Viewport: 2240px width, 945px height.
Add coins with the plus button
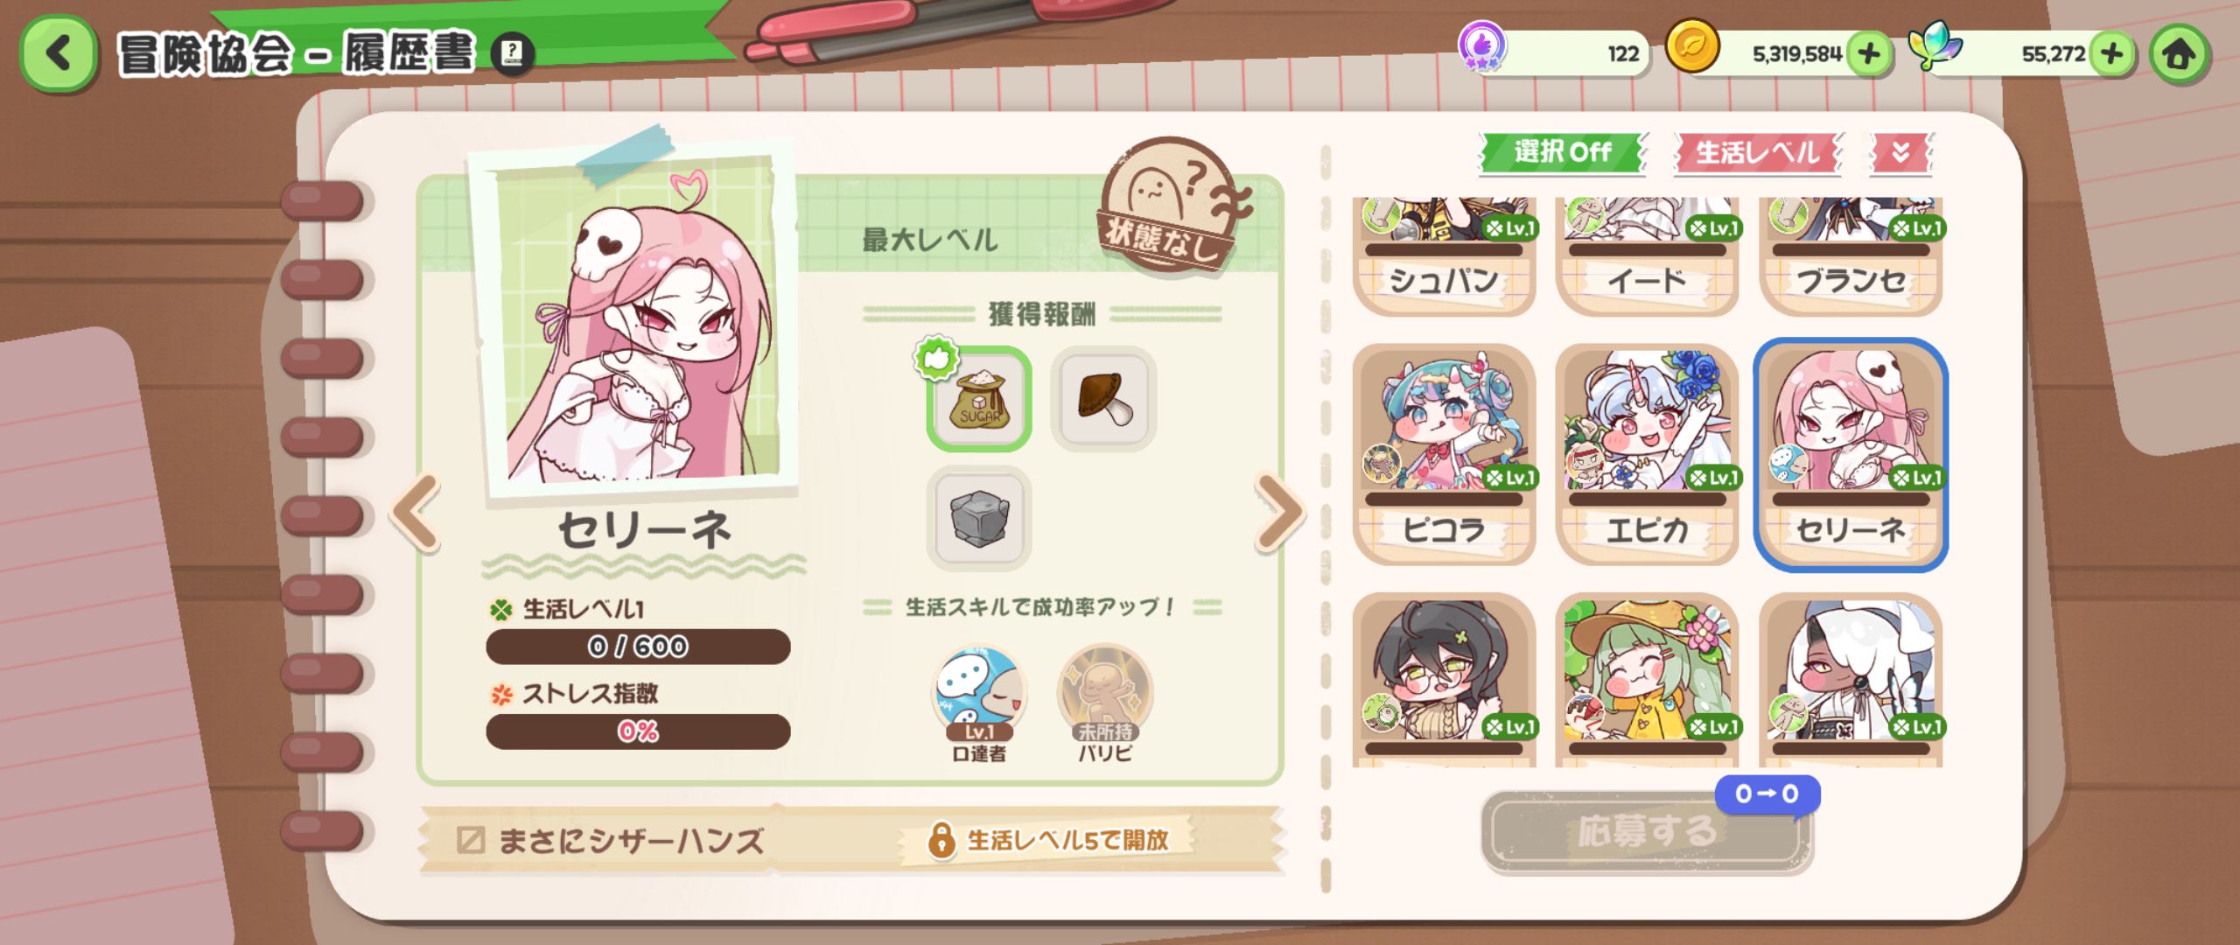point(1869,54)
